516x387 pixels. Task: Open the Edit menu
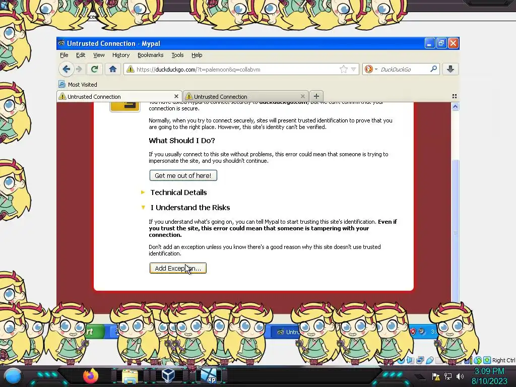(81, 55)
